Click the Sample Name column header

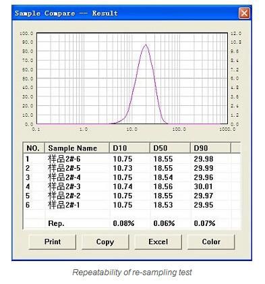coord(77,148)
